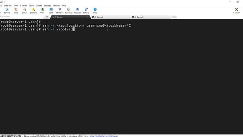This screenshot has width=243, height=137.
Task: Open the Sessions menu
Action: tap(8, 6)
